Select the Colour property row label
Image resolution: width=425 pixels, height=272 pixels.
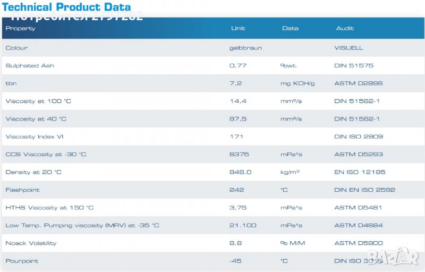tap(16, 48)
